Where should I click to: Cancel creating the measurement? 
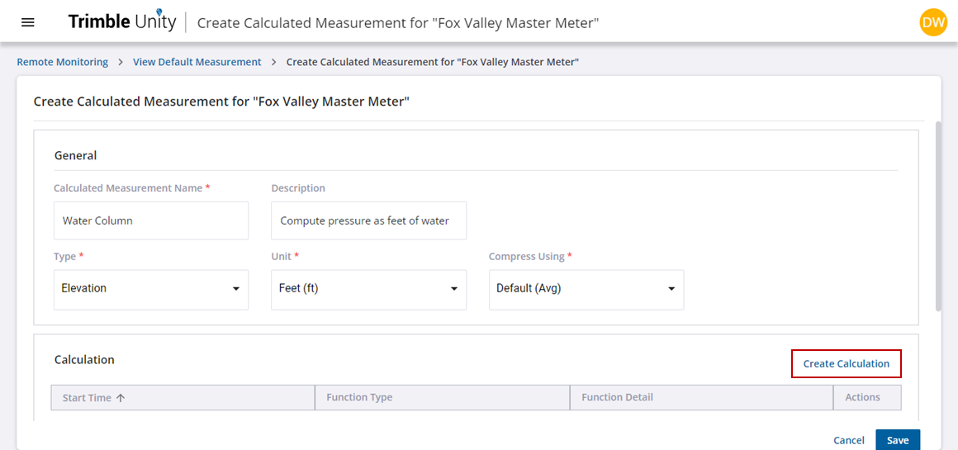pos(849,440)
